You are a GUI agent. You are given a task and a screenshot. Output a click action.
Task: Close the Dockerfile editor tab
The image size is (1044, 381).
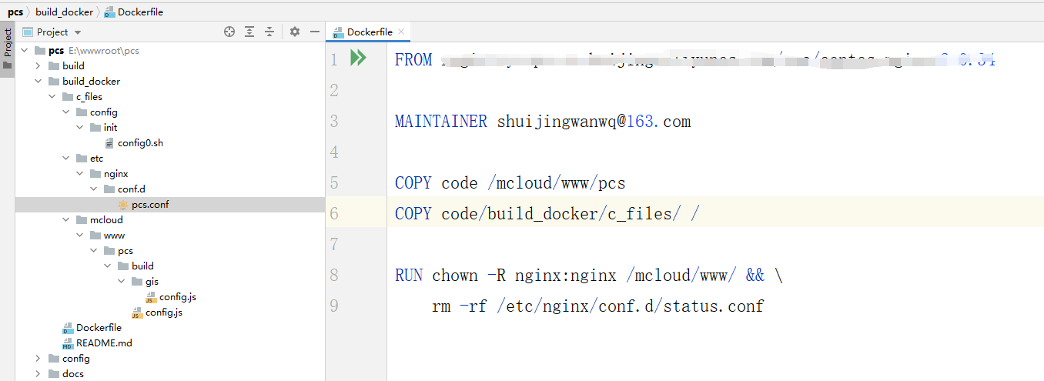point(400,32)
